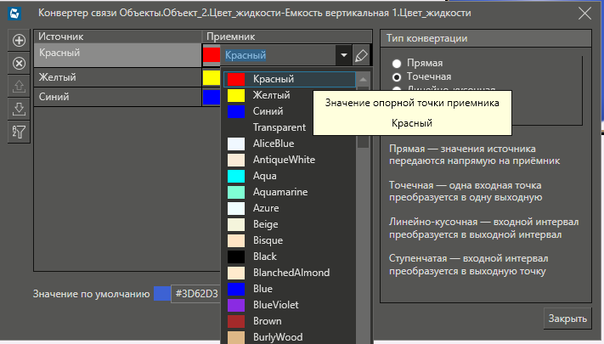Click the Значение по умолчанию label

[x=91, y=294]
